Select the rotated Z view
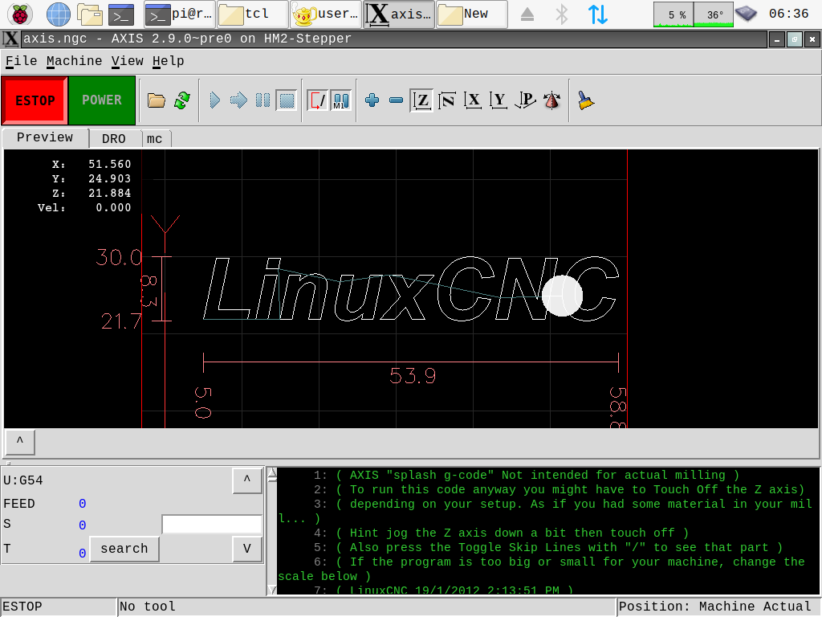822x617 pixels. 446,100
